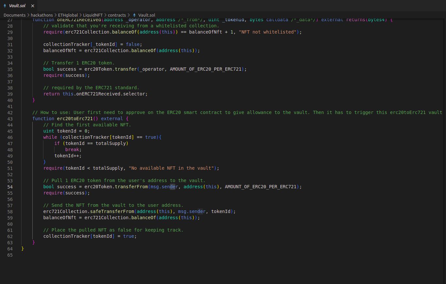The image size is (446, 284).
Task: Click the while keyword on line 46
Action: 50,137
